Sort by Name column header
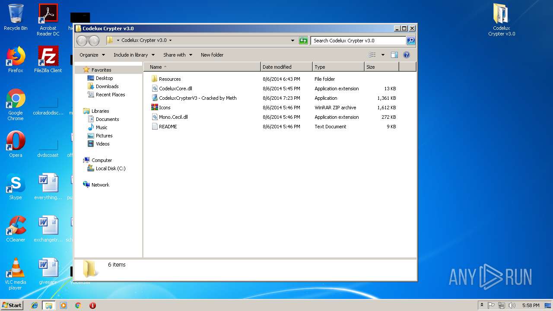Viewport: 553px width, 311px height. tap(202, 67)
